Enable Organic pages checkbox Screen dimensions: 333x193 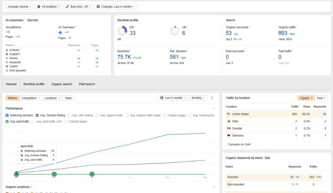[x=164, y=115]
